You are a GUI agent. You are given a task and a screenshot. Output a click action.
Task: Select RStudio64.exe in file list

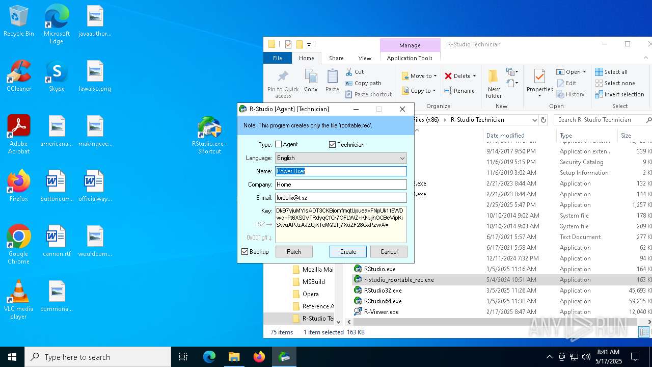pos(383,301)
